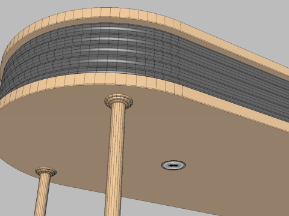
Task: Pick the round recessed ceiling fixture
Action: 173,166
